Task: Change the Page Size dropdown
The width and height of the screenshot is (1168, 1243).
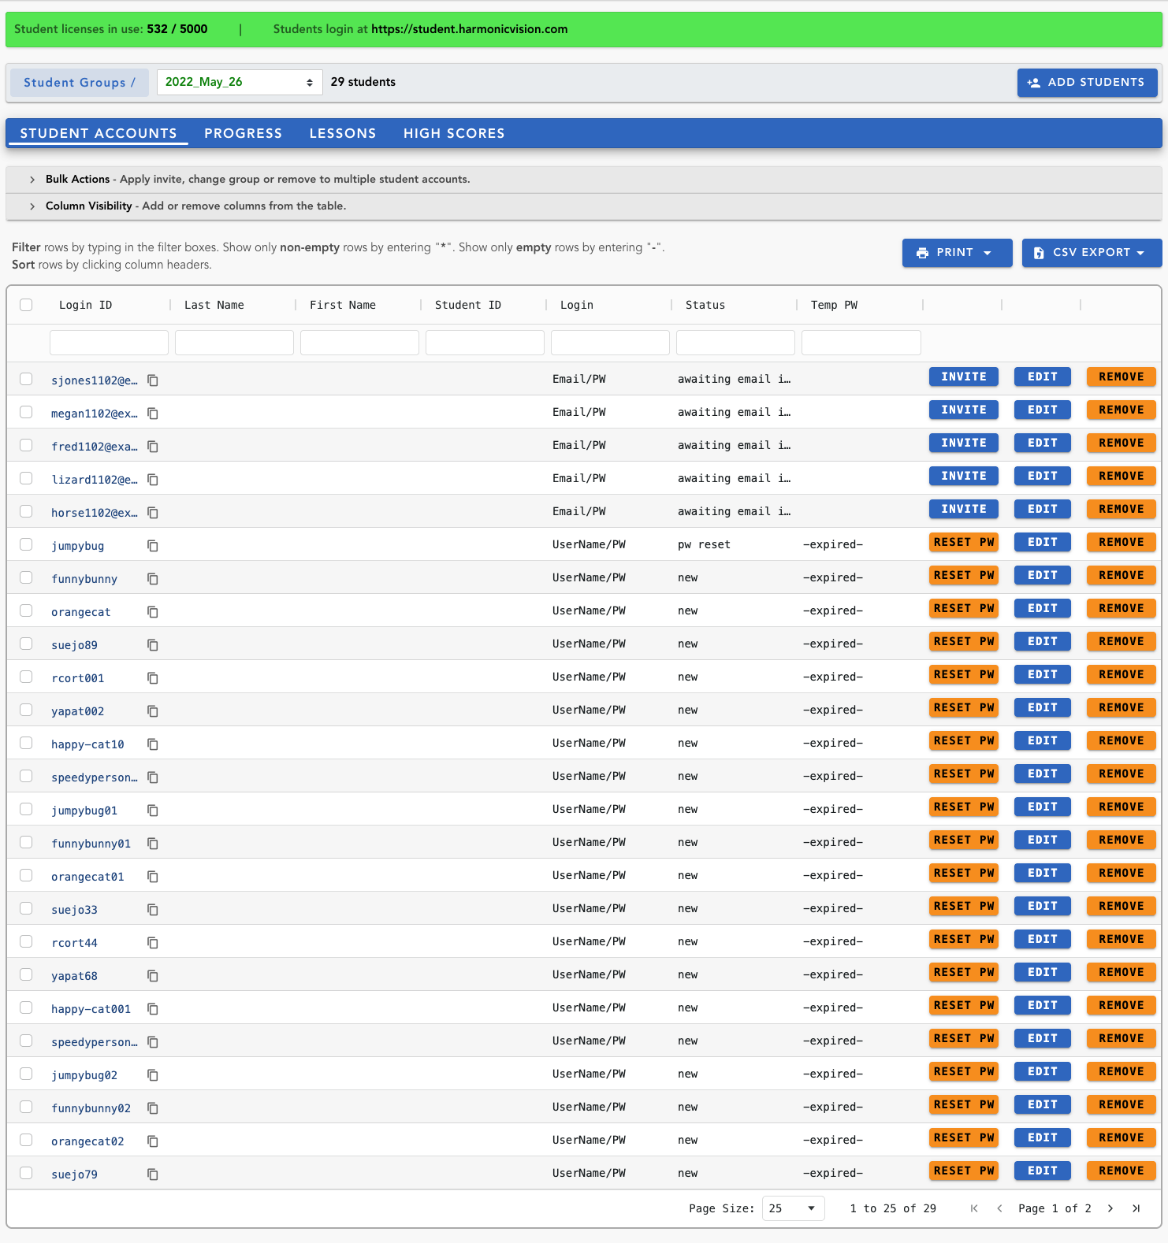Action: click(793, 1208)
